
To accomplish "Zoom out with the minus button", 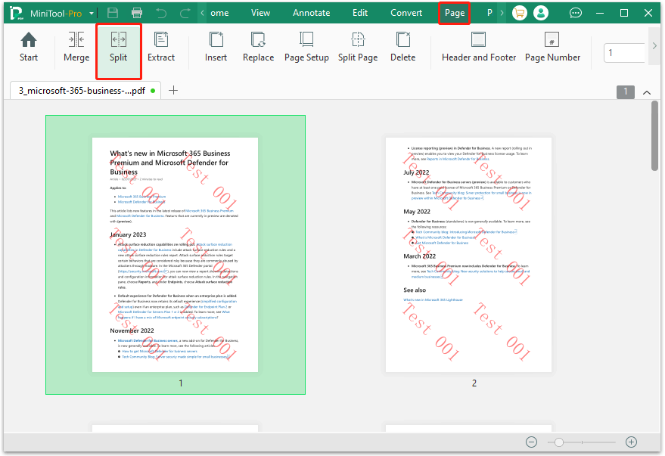I will click(x=531, y=442).
